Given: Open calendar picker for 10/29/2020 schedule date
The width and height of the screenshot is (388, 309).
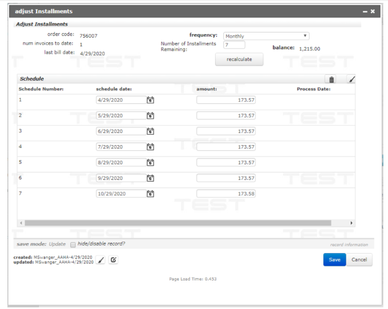Looking at the screenshot, I should point(151,194).
